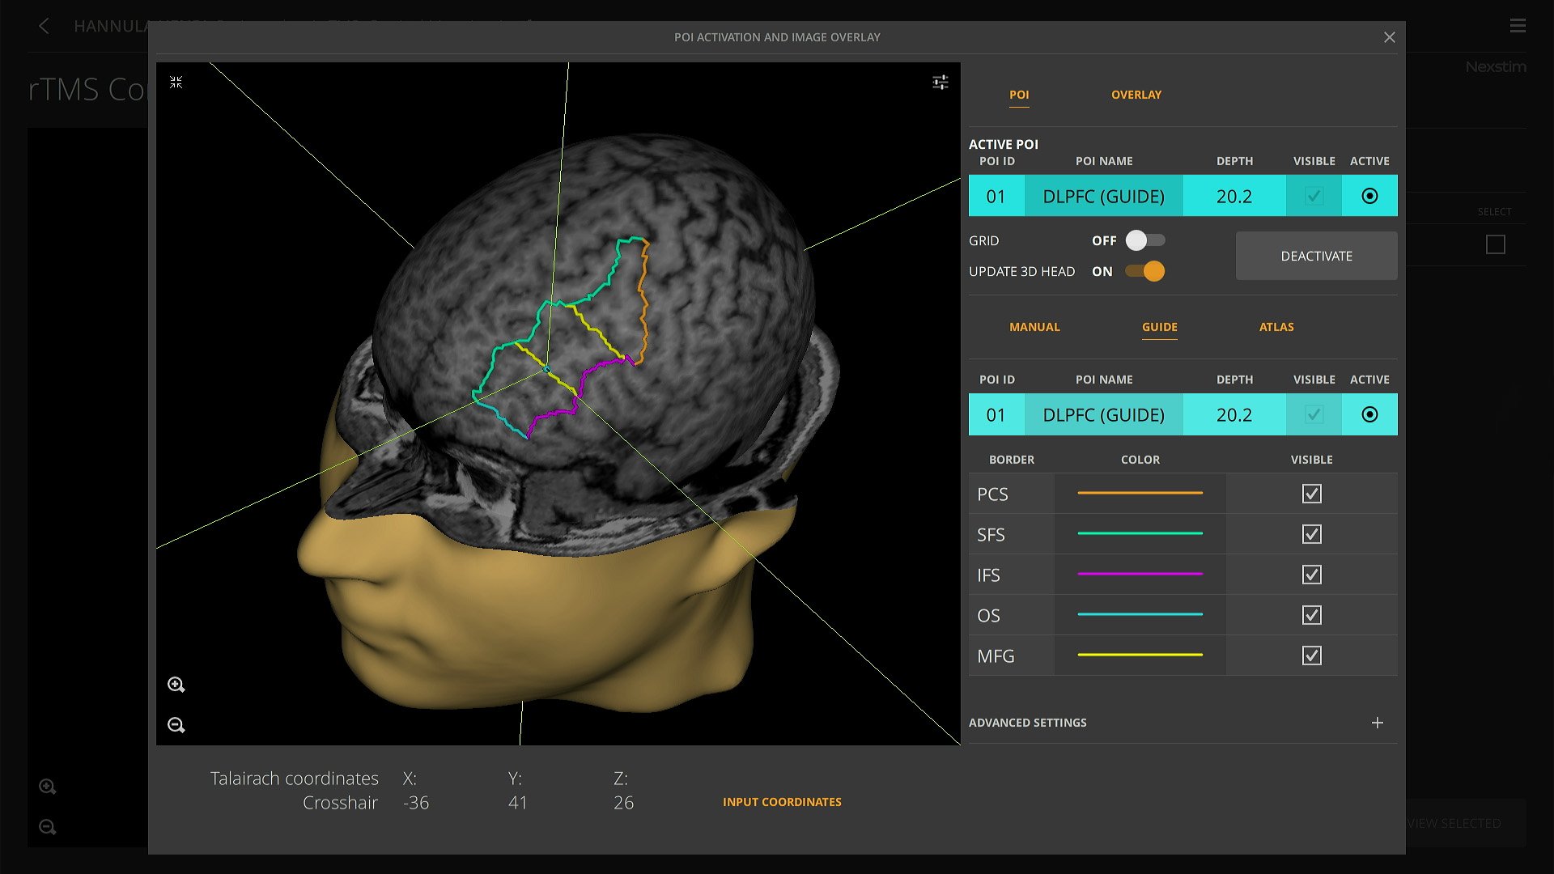This screenshot has width=1554, height=874.
Task: Turn off the UPDATE 3D HEAD toggle
Action: (x=1144, y=271)
